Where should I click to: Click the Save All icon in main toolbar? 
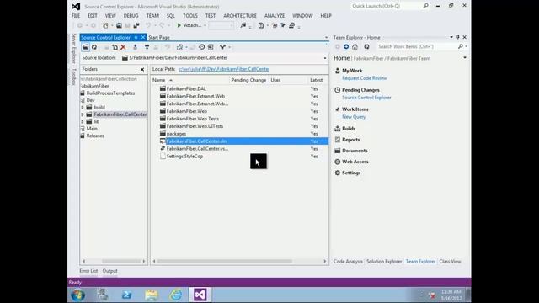(x=136, y=25)
